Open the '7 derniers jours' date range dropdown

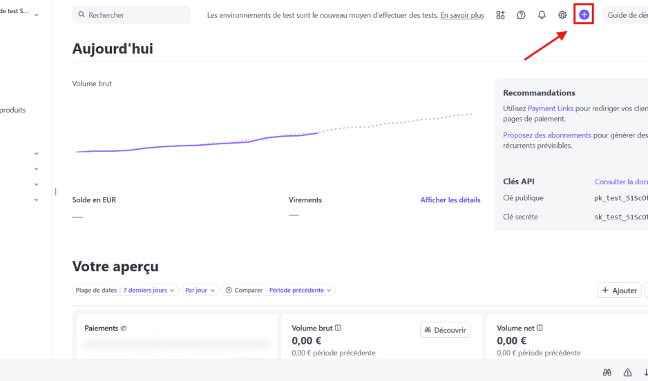pyautogui.click(x=149, y=291)
